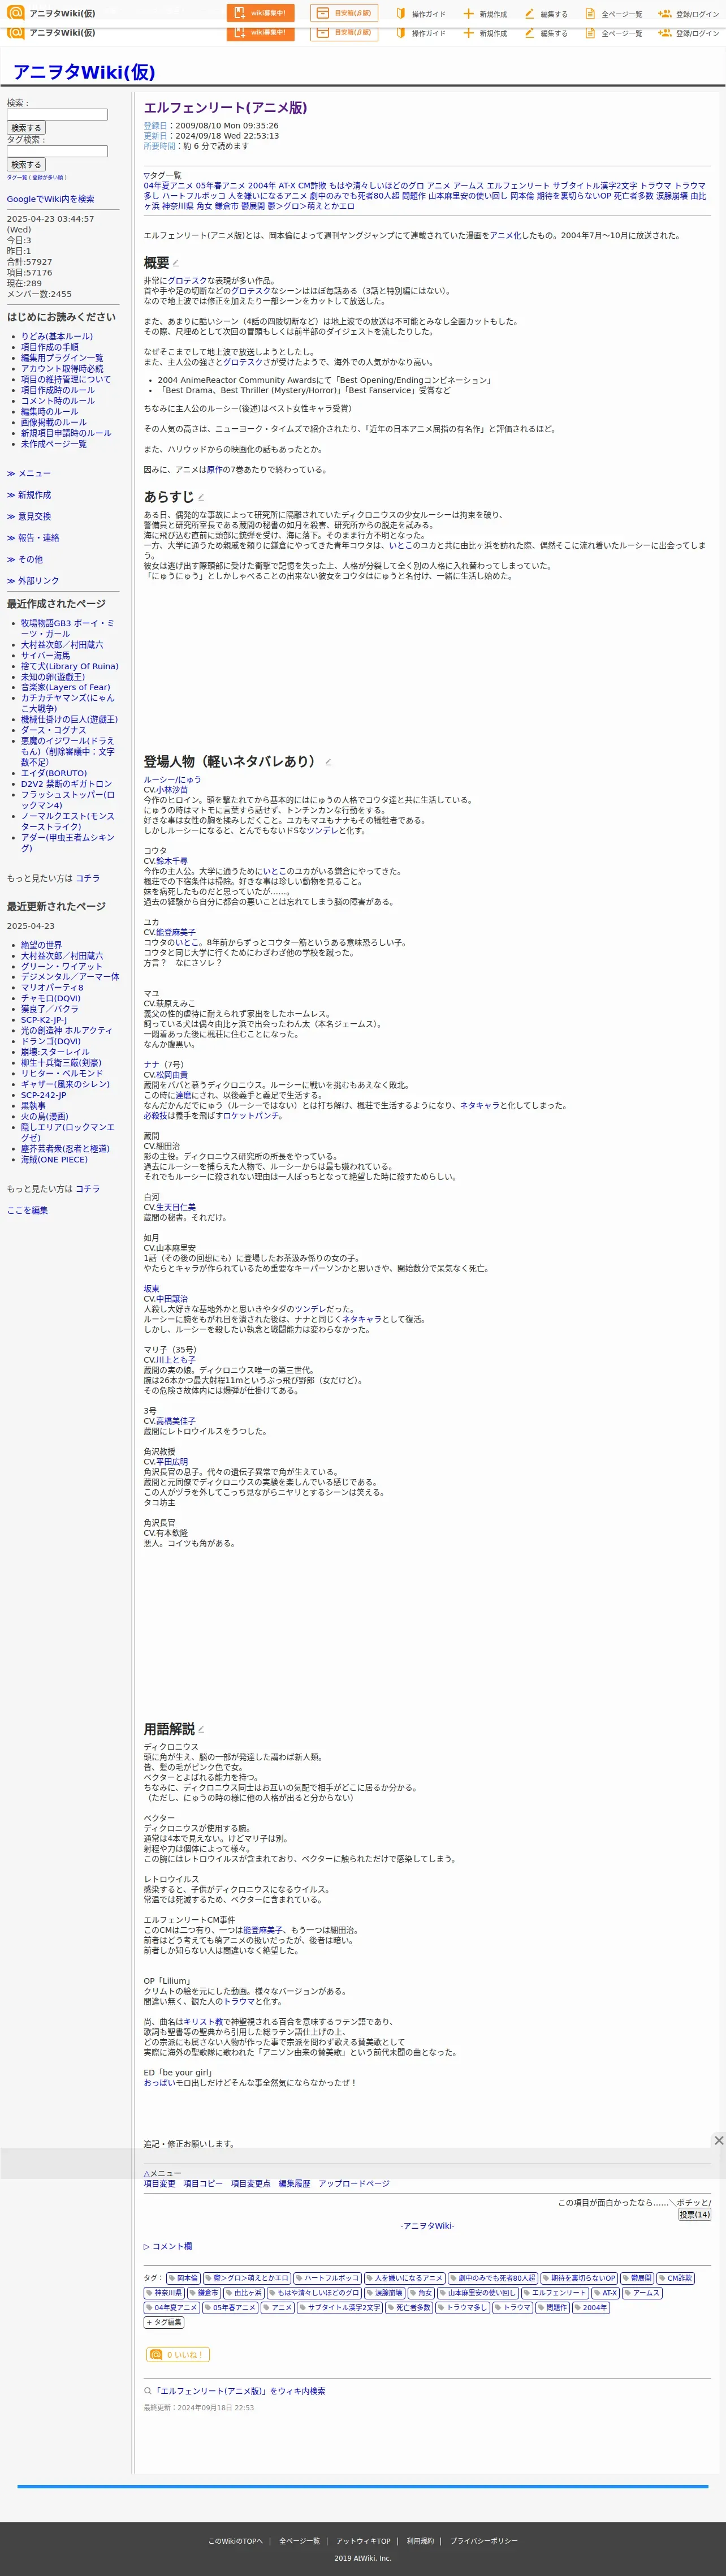Open 項目コピー in the page menu
Viewport: 726px width, 2576px height.
[x=203, y=2183]
